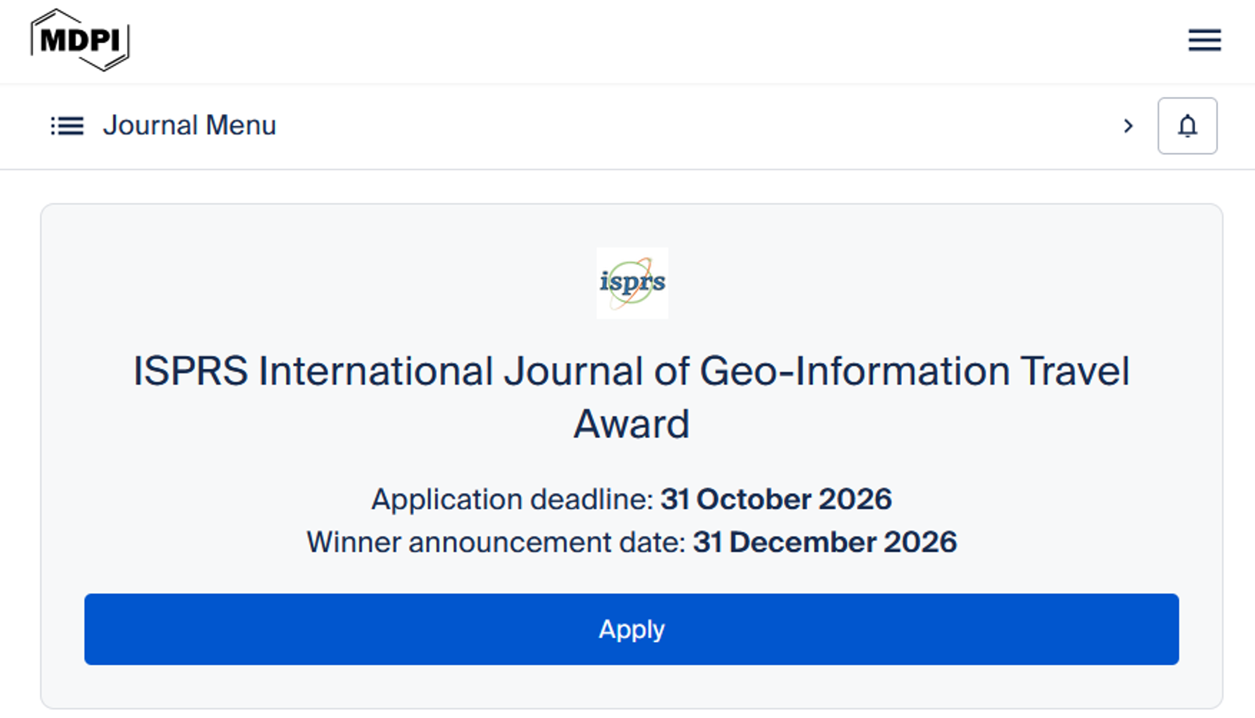1255x718 pixels.
Task: Click the 31 December 2026 date
Action: pos(825,542)
